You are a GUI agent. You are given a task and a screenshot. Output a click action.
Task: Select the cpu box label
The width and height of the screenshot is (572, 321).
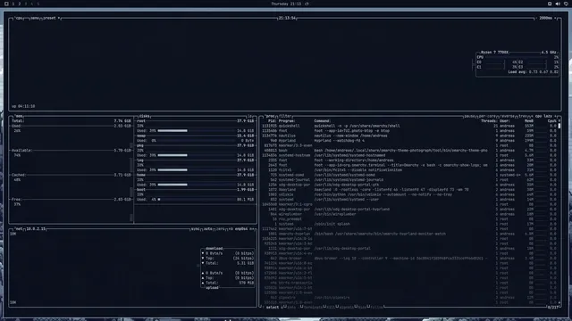tap(19, 18)
